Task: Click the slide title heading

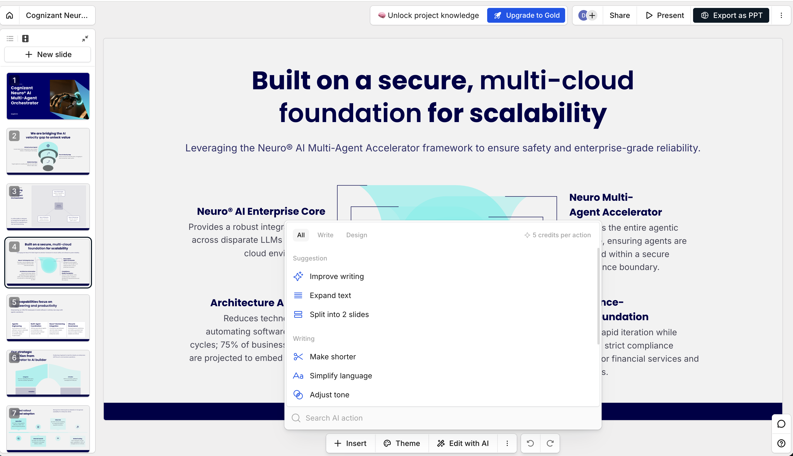Action: coord(443,96)
